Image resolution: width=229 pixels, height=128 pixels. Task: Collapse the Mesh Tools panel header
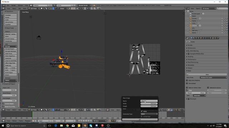[9, 28]
